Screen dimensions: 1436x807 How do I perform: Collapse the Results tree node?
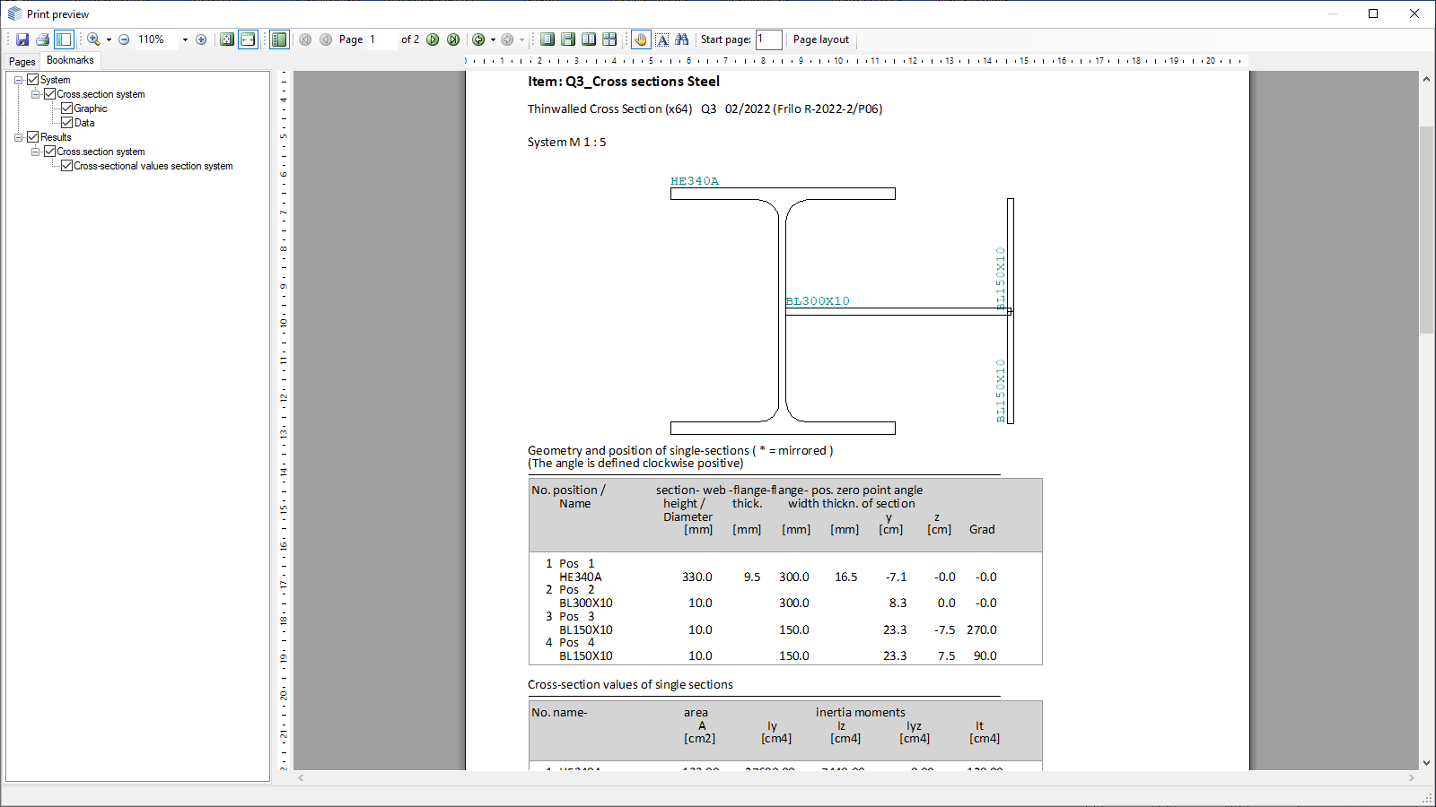click(x=18, y=137)
